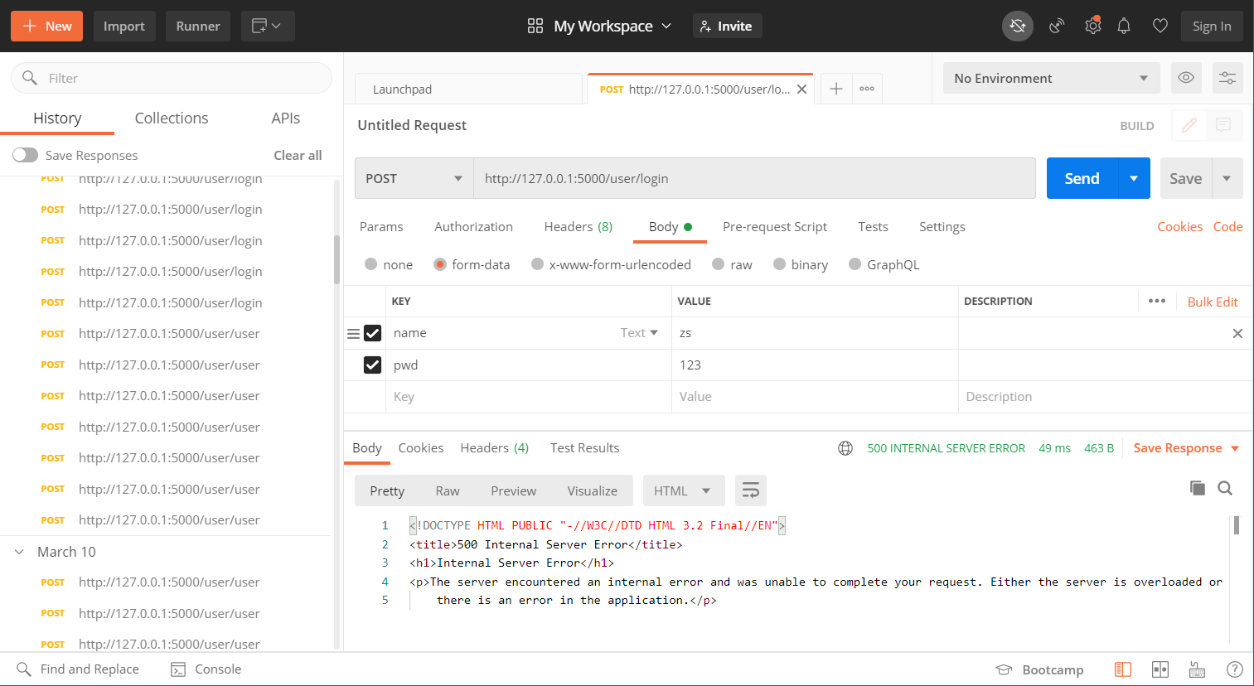Click the drag handle on the name row
The height and width of the screenshot is (686, 1254).
click(353, 333)
